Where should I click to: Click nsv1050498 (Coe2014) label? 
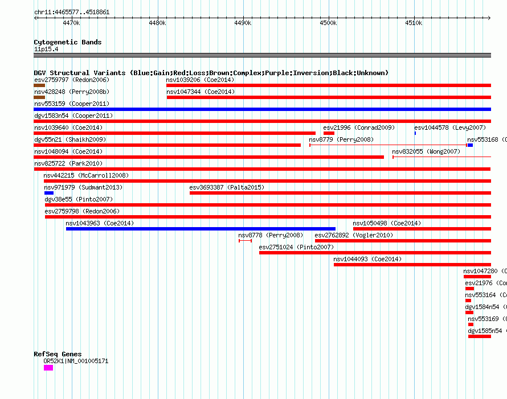(x=387, y=223)
